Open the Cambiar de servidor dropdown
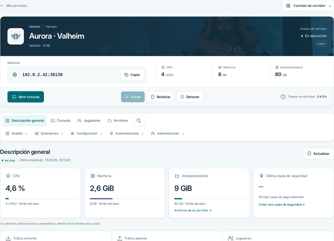This screenshot has width=334, height=241. [x=308, y=6]
